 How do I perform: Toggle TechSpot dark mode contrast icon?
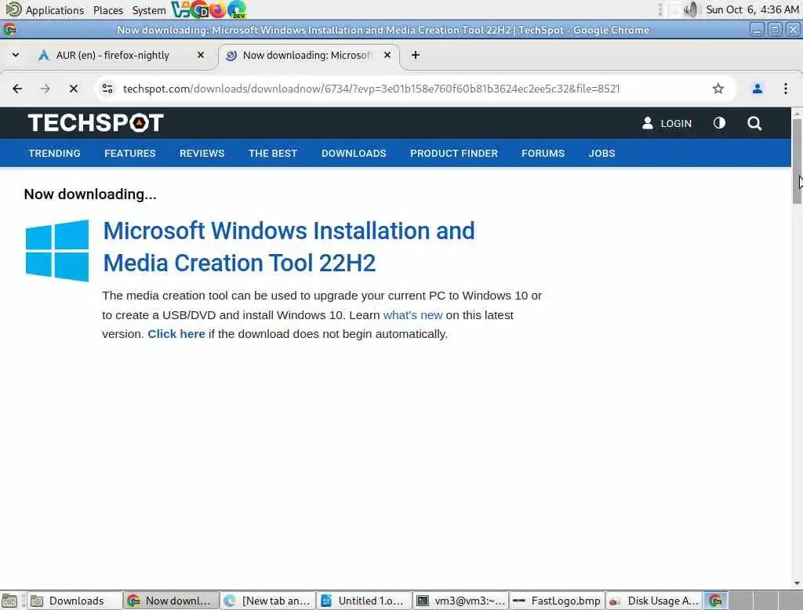(x=719, y=123)
